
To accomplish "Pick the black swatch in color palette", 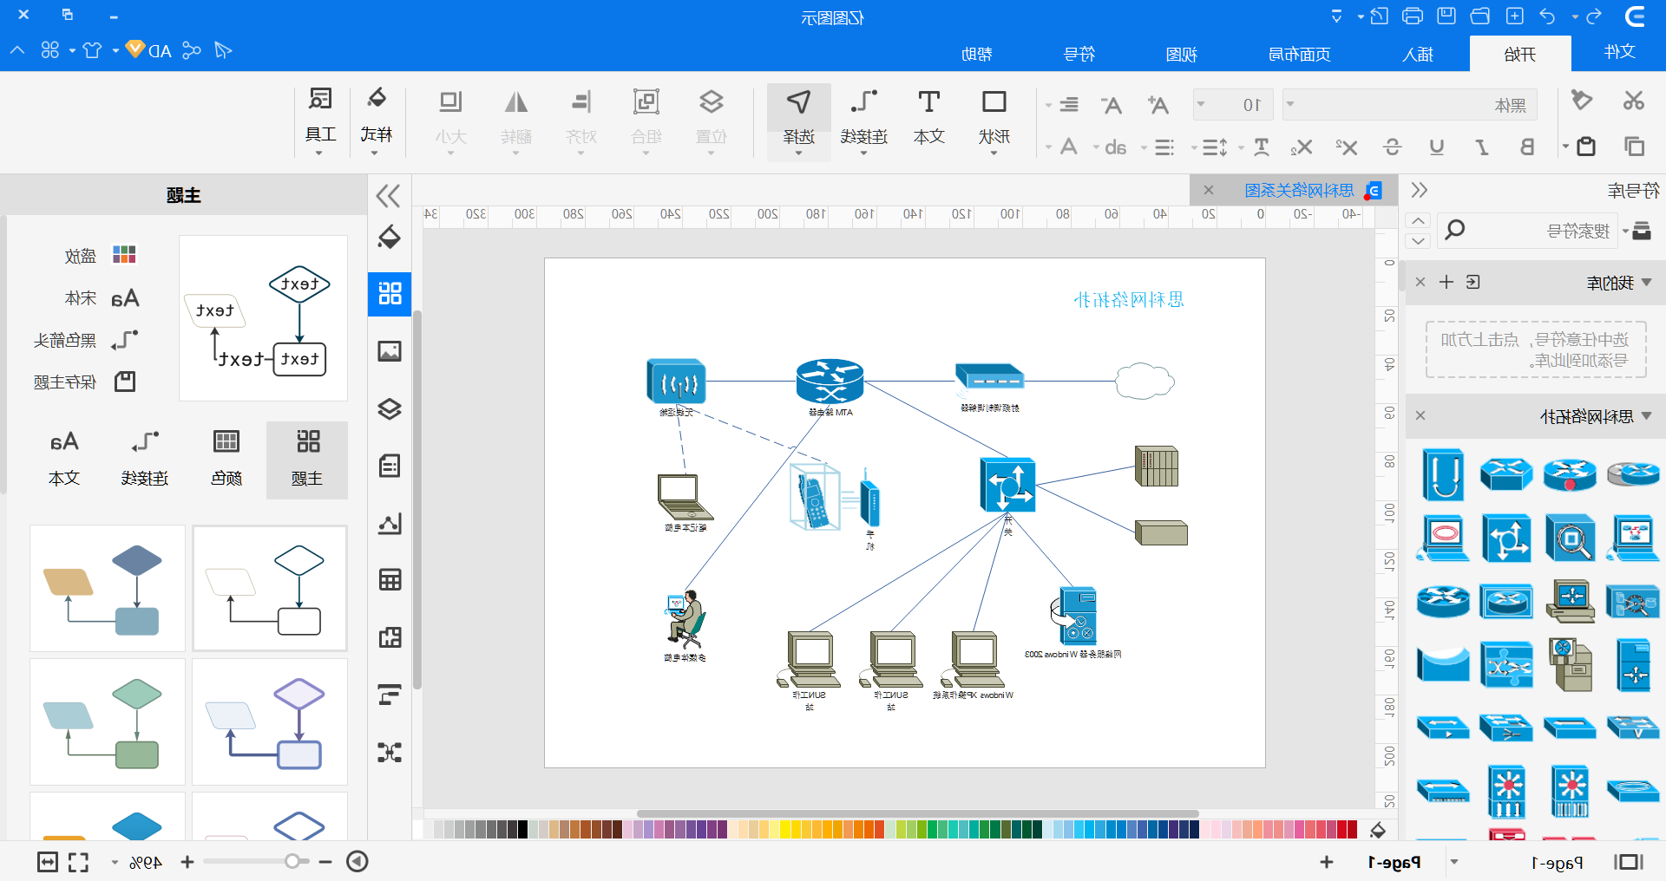I will (522, 830).
